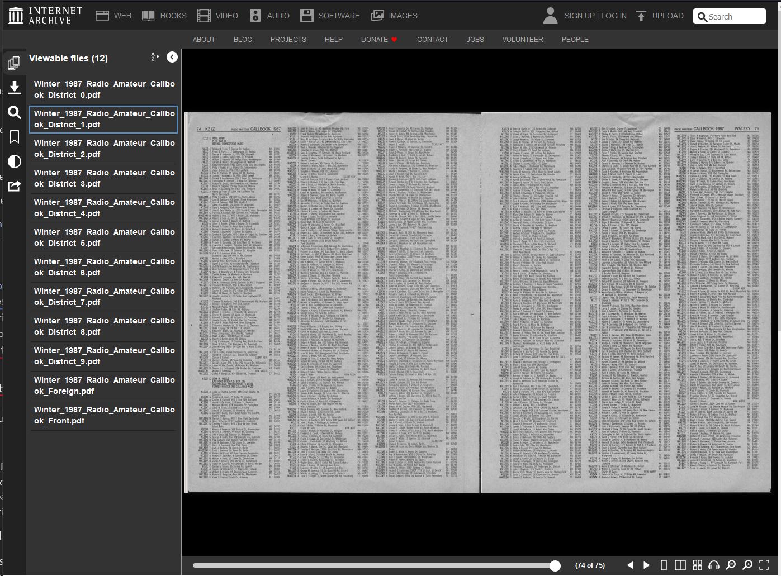This screenshot has width=781, height=576.
Task: Sort files with the A-Z icon
Action: pyautogui.click(x=154, y=57)
